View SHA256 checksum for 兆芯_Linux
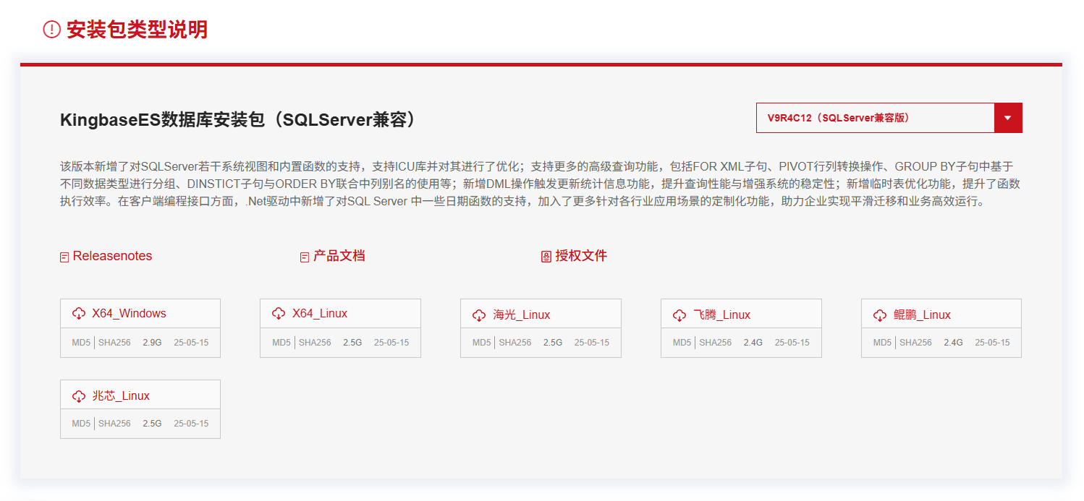1084x501 pixels. click(114, 424)
